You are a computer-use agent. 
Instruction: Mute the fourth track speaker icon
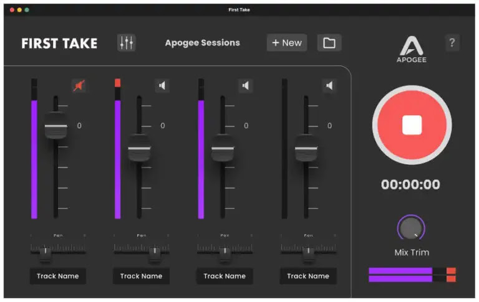click(329, 86)
